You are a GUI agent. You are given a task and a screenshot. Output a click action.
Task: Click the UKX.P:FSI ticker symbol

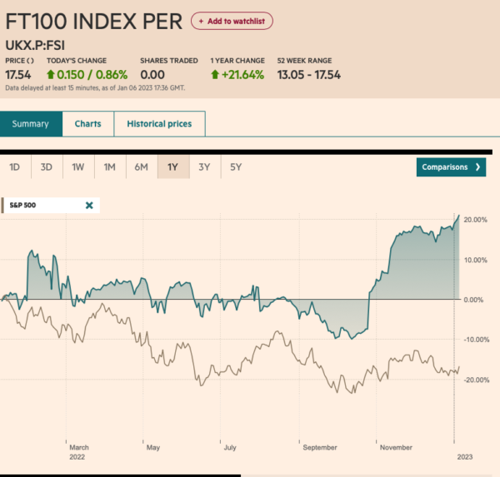coord(35,45)
